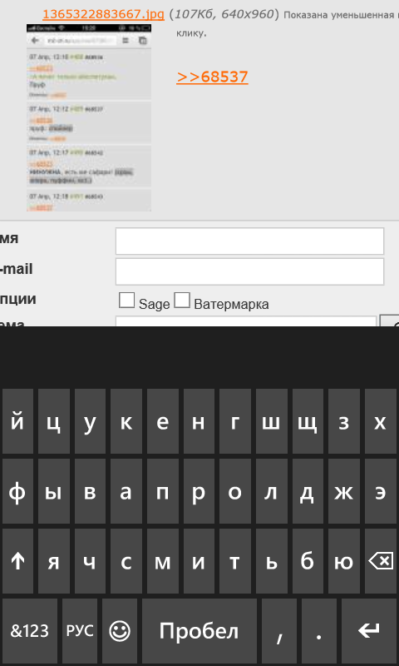The image size is (399, 666).
Task: Toggle the Ватермарка checkbox
Action: point(182,300)
